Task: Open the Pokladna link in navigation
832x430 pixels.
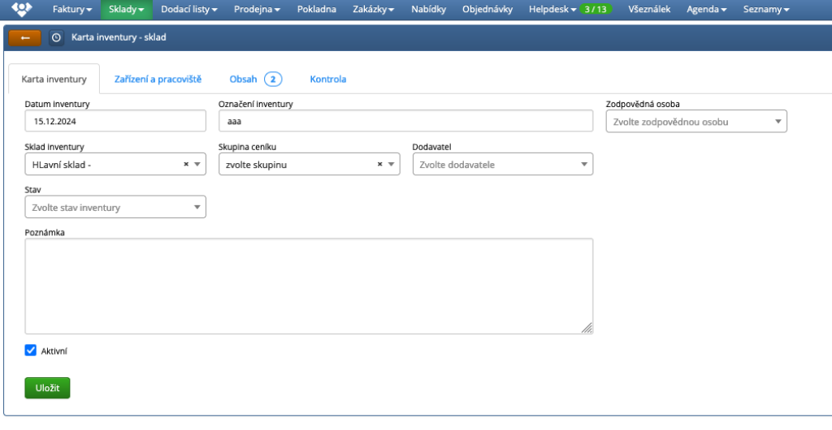Action: click(x=317, y=10)
